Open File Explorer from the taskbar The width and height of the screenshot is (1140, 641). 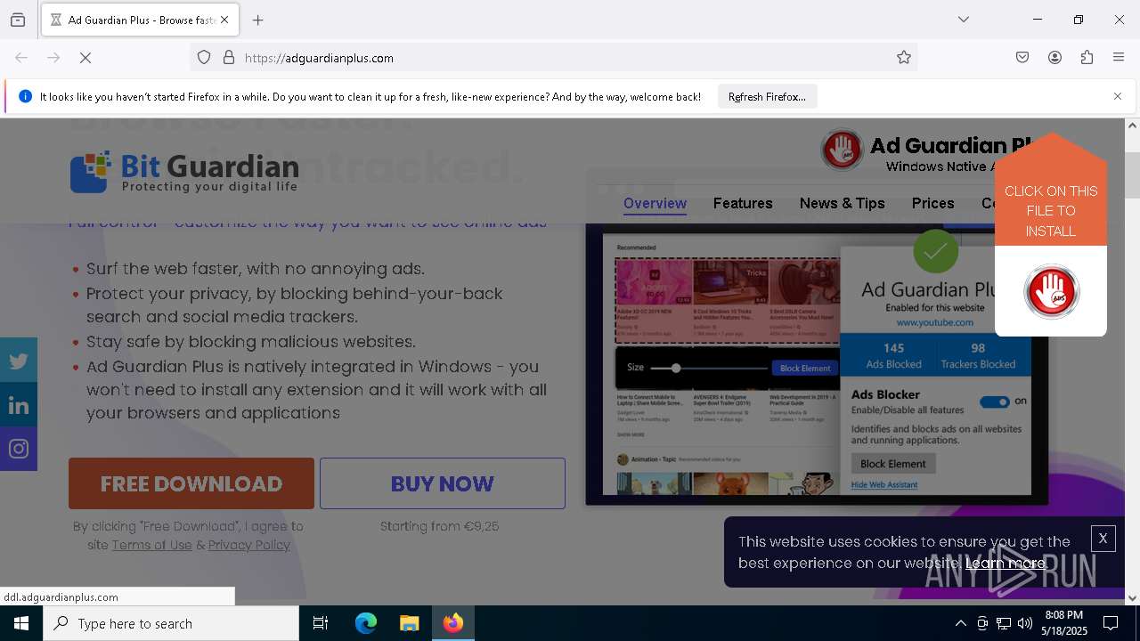409,623
